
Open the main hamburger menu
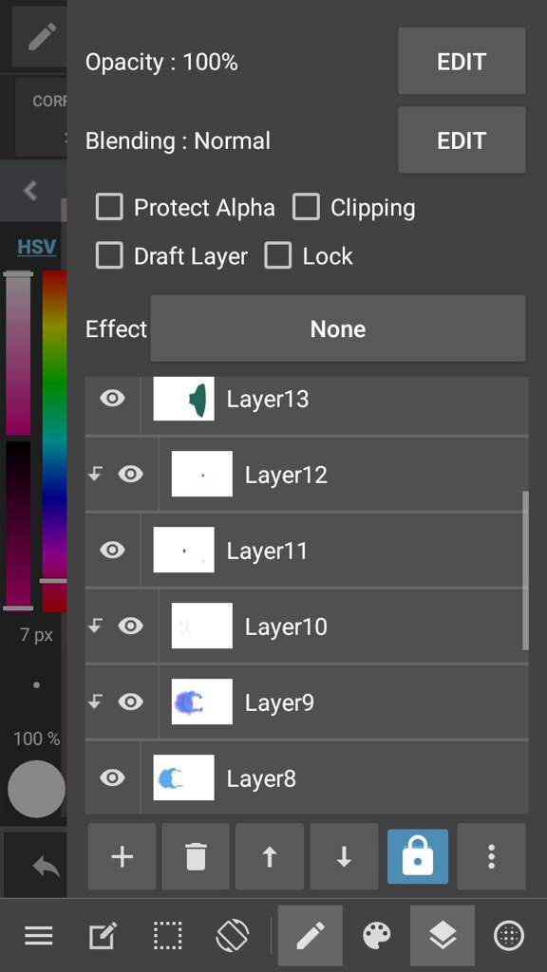pos(38,935)
